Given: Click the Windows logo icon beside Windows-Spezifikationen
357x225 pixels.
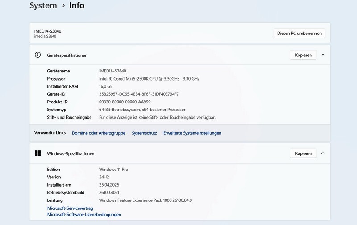Looking at the screenshot, I should pos(37,153).
